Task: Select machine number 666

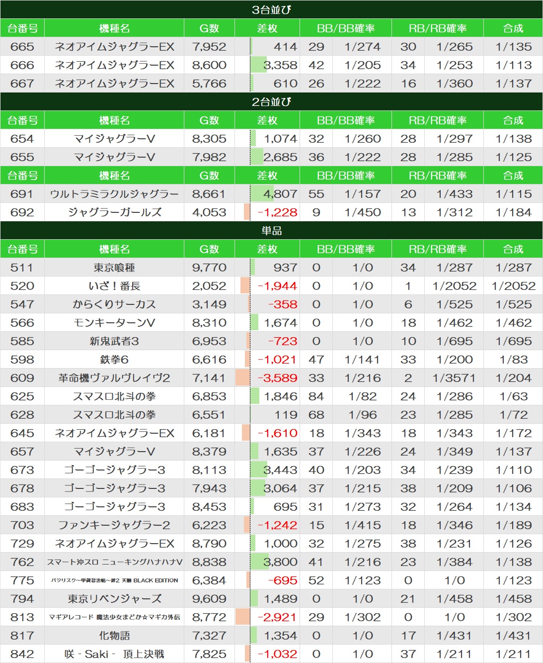Action: (x=22, y=65)
